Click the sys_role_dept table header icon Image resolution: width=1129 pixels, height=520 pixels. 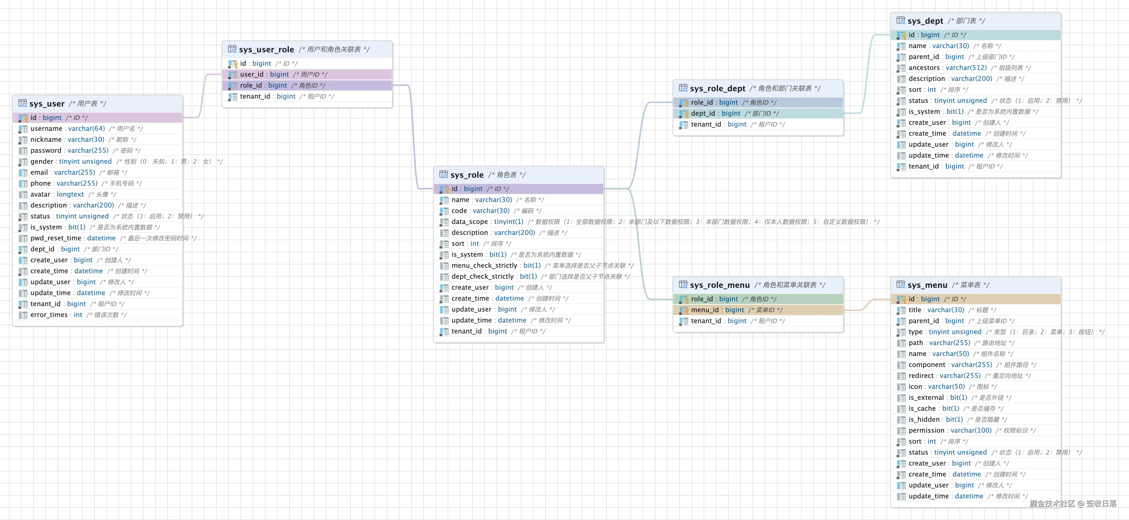[x=683, y=88]
